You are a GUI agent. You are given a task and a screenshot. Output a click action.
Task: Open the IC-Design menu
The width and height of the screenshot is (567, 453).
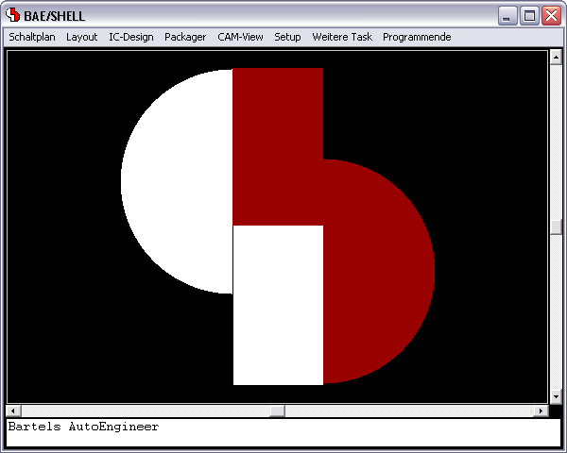[x=130, y=37]
